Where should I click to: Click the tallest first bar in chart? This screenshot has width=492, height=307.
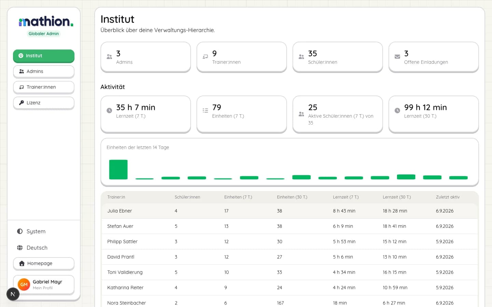coord(118,170)
